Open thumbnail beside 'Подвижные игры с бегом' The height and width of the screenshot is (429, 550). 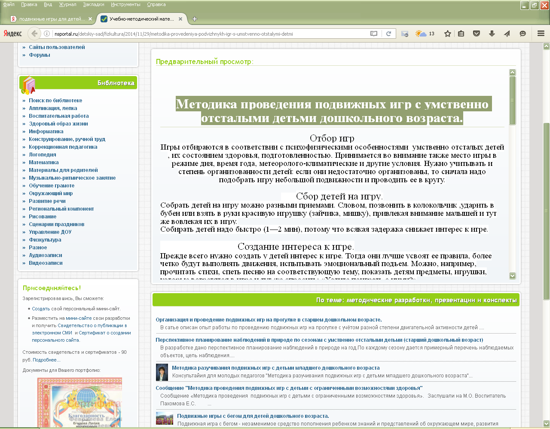(165, 418)
